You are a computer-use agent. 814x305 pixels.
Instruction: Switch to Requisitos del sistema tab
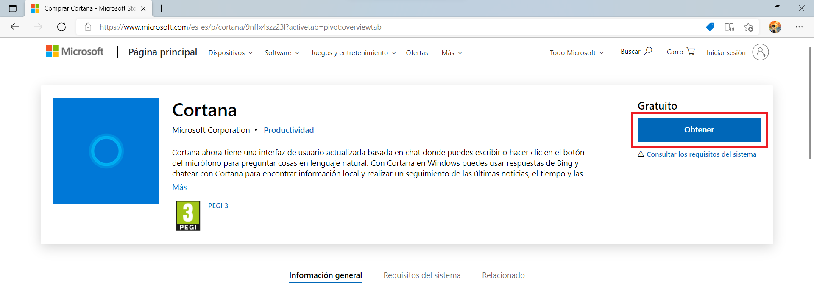click(x=422, y=275)
